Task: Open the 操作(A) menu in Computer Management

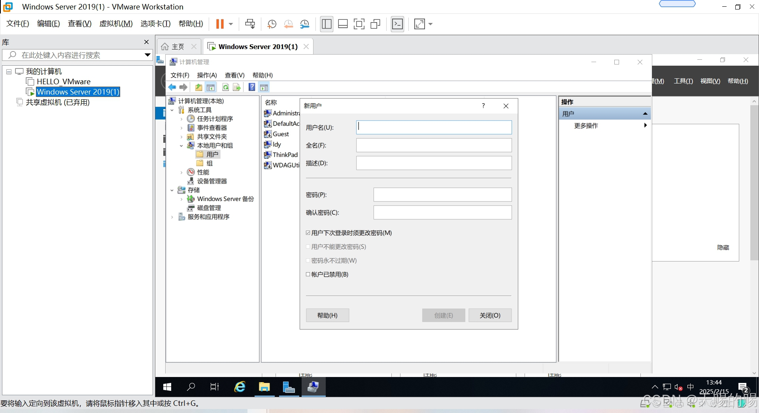Action: pyautogui.click(x=207, y=75)
